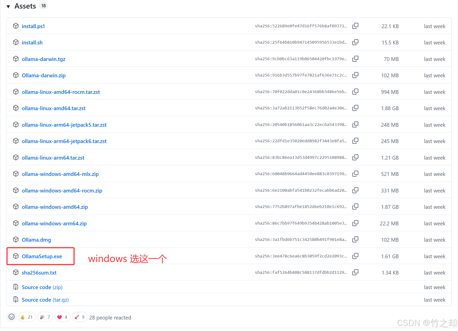458x331 pixels.
Task: Click package icon beside OllamaSetup.exe
Action: [16, 256]
